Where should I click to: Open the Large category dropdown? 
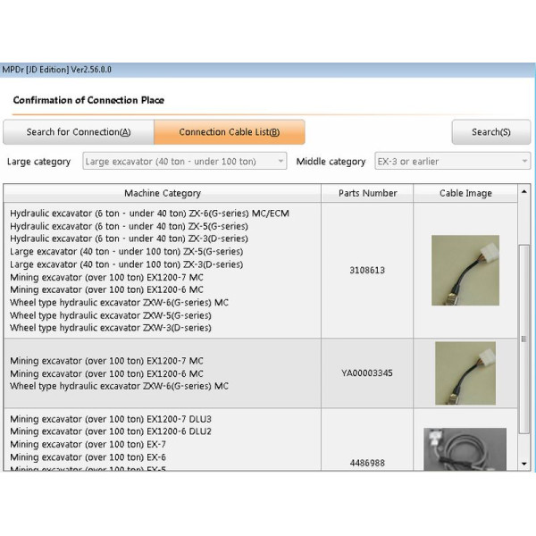tap(185, 162)
